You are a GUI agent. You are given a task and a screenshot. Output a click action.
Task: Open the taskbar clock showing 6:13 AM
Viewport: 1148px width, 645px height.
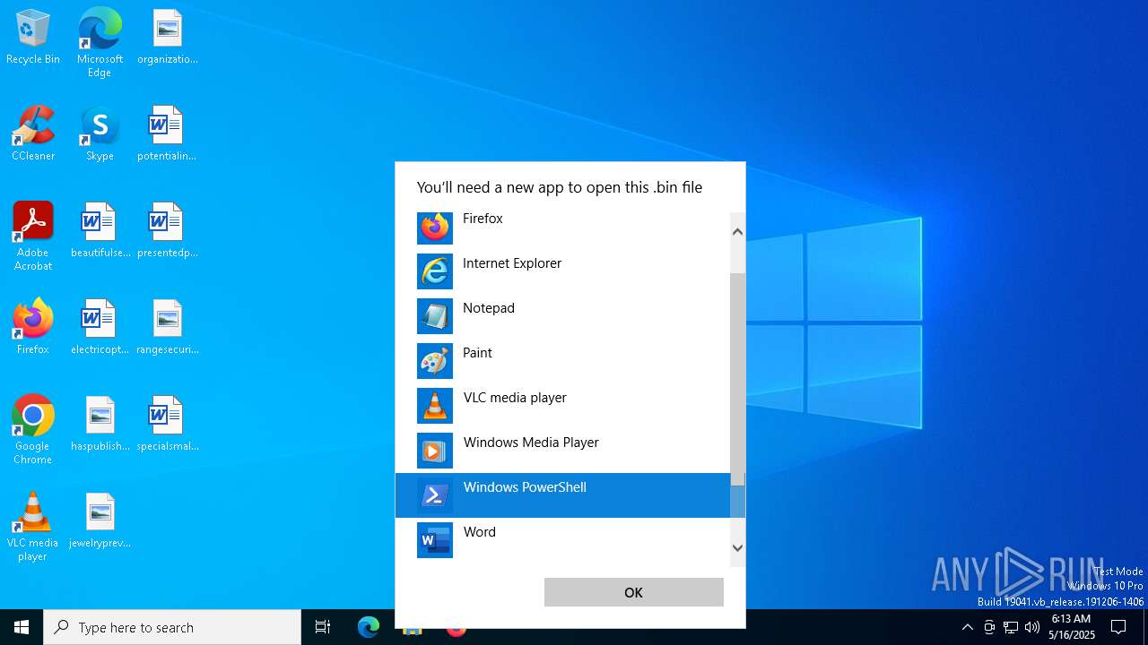coord(1071,627)
